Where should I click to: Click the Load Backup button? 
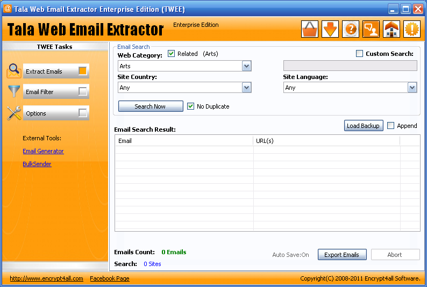tap(364, 126)
